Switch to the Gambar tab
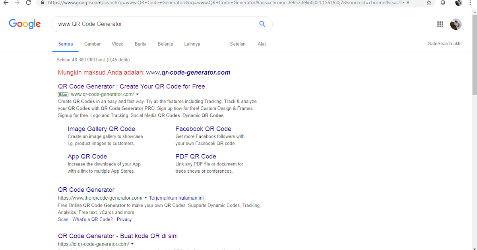Image resolution: width=477 pixels, height=250 pixels. point(92,44)
